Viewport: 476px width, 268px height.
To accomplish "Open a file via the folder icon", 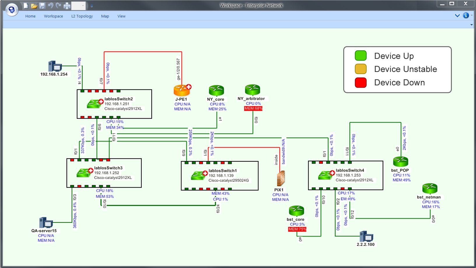I will 34,6.
